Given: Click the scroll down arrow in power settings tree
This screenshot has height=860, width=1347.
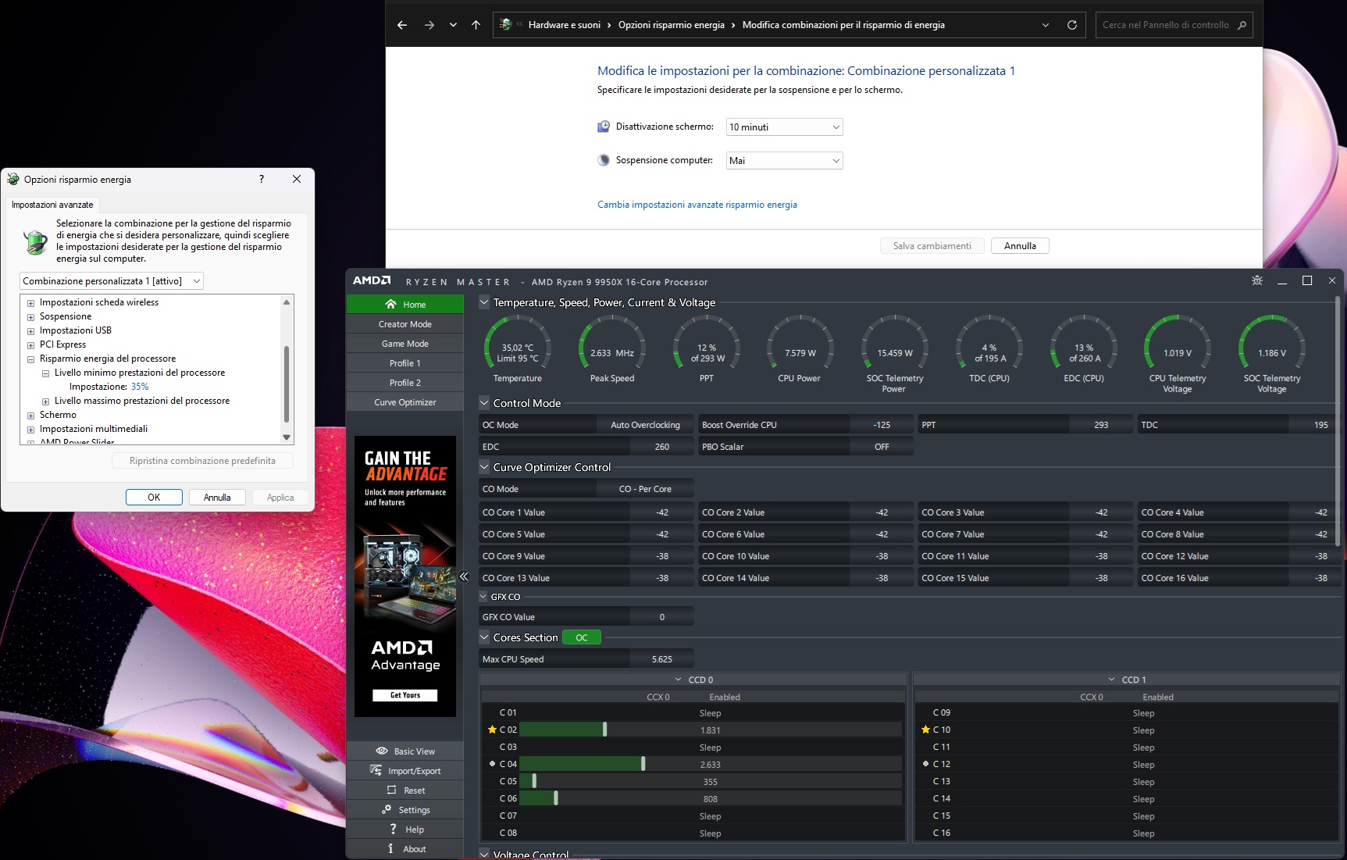Looking at the screenshot, I should (x=287, y=437).
